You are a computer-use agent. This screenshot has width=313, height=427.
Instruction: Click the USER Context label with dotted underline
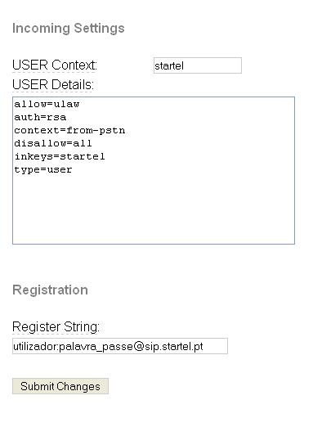point(55,65)
